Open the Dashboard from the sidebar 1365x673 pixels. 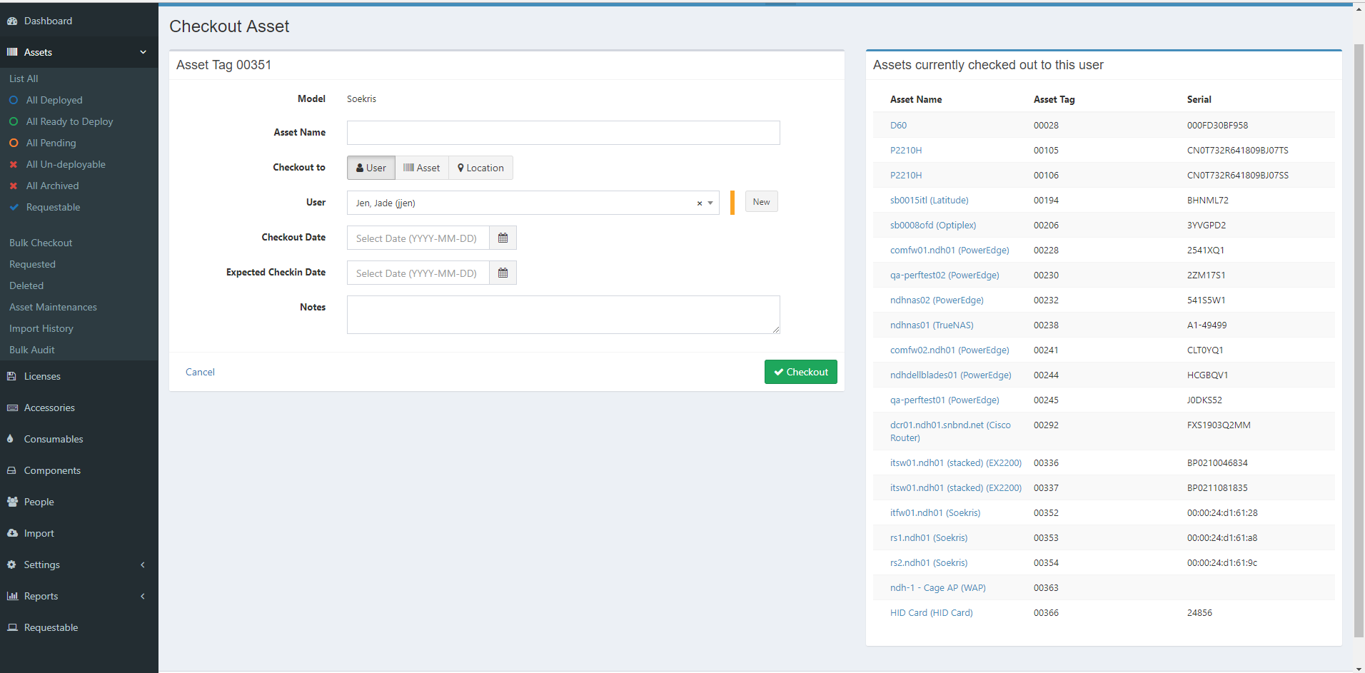pyautogui.click(x=48, y=21)
